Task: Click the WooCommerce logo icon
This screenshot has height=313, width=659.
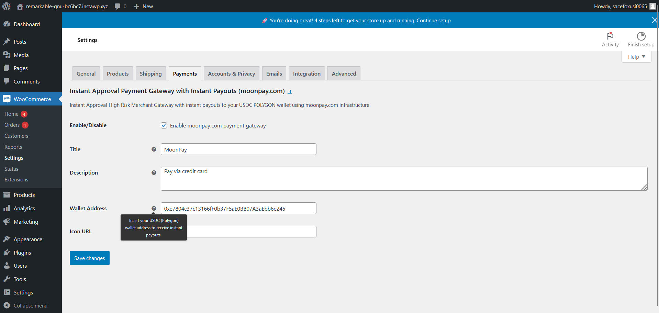Action: [x=7, y=99]
